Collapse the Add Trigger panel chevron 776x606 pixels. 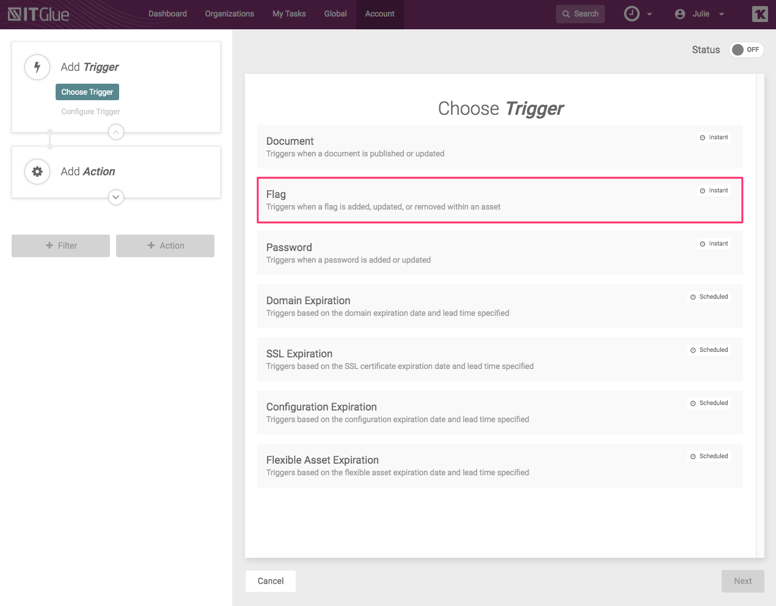click(x=116, y=132)
